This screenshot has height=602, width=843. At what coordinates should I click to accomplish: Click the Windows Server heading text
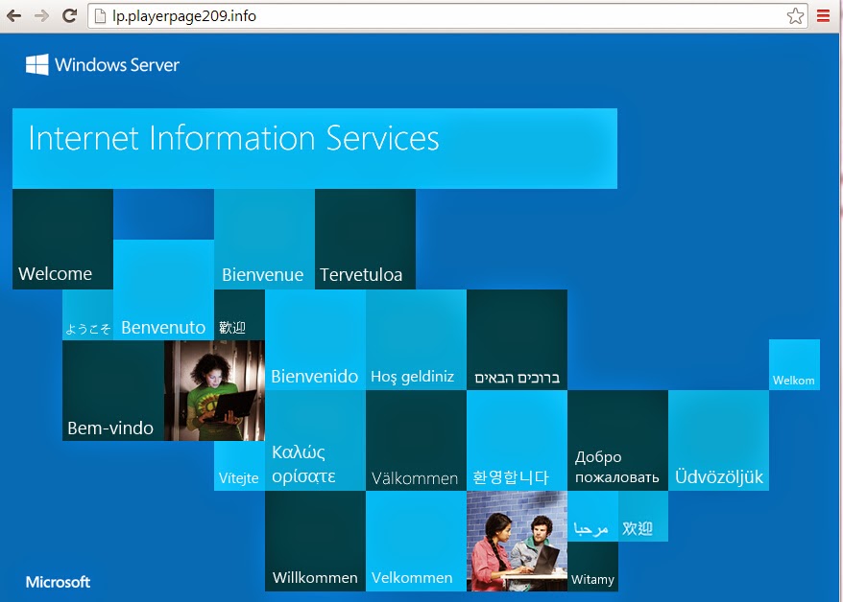tap(117, 65)
